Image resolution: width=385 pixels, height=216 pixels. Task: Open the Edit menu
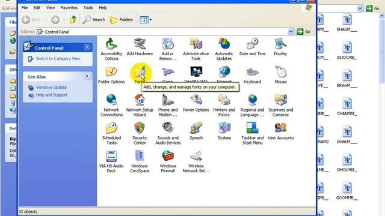coord(37,8)
